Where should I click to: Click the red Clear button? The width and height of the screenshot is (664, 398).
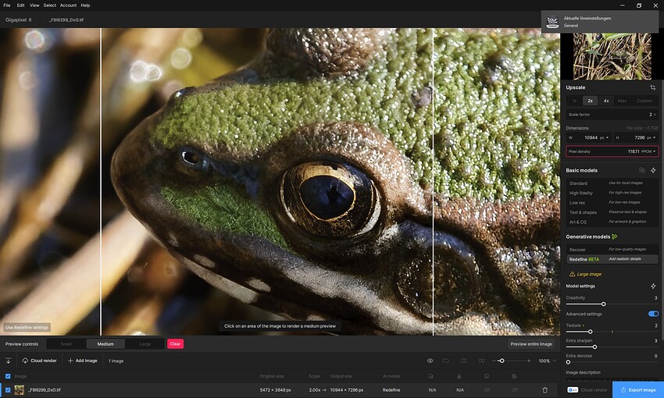[x=175, y=344]
